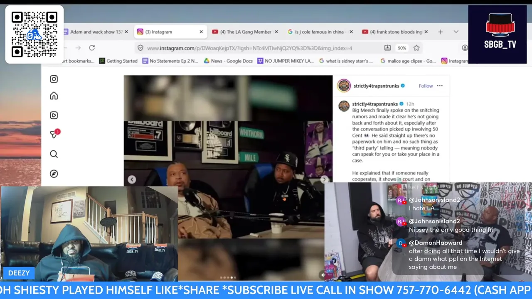This screenshot has width=532, height=299.
Task: Open the import bookmarks item in bookmarks bar
Action: point(77,61)
